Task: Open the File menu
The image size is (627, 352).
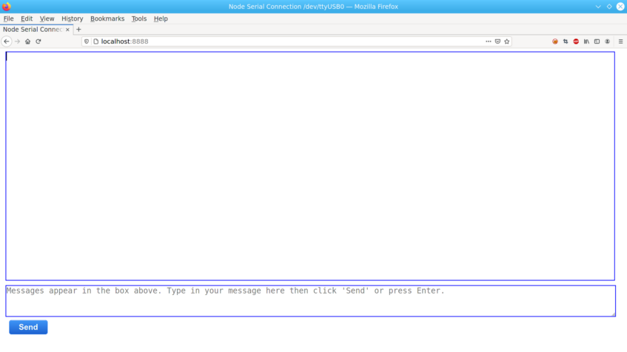Action: click(x=9, y=18)
